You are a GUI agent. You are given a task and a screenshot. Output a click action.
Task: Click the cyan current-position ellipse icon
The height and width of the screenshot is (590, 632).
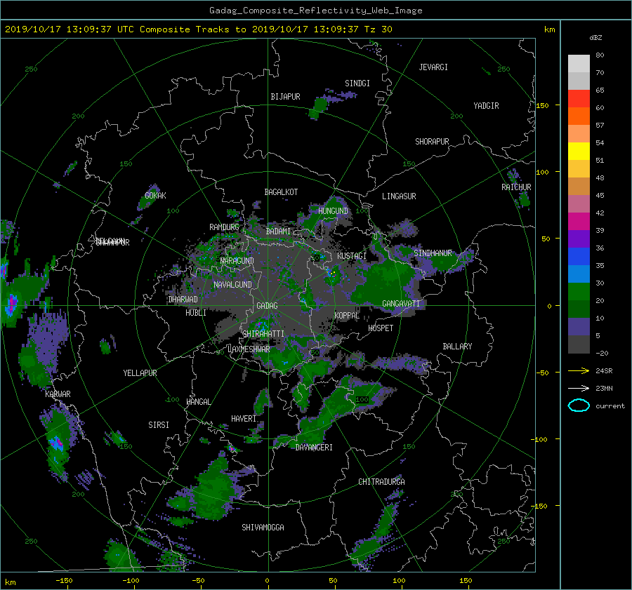pos(579,405)
